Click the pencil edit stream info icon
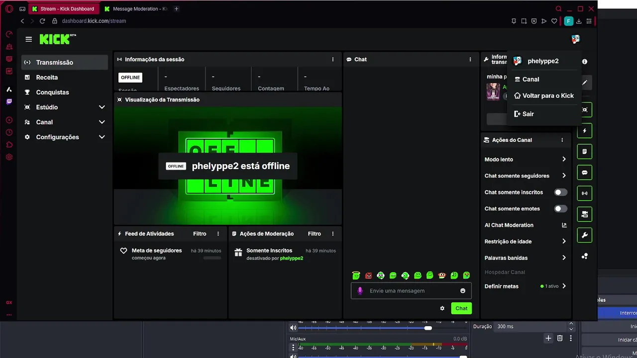This screenshot has height=358, width=637. pyautogui.click(x=585, y=83)
